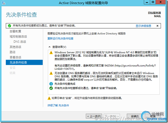This screenshot has height=123, width=168.
Task: Go to 域控制器选项 step
Action: (x=18, y=37)
